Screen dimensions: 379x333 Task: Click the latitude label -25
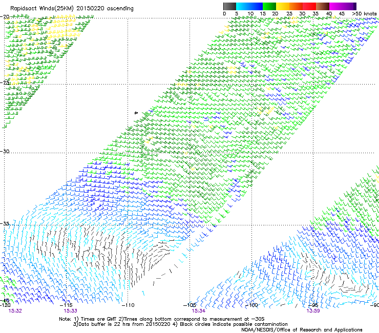tap(5, 82)
